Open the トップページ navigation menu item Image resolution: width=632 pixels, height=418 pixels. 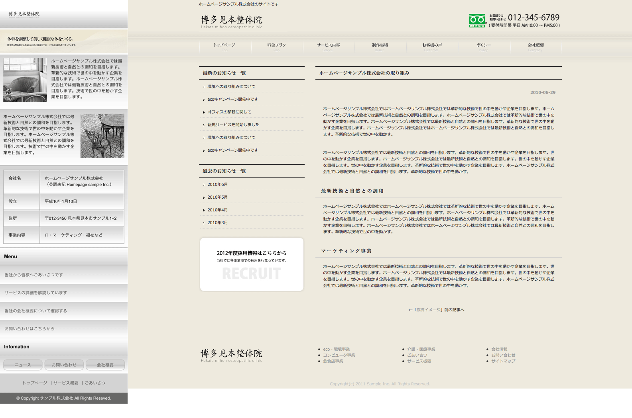pyautogui.click(x=224, y=45)
